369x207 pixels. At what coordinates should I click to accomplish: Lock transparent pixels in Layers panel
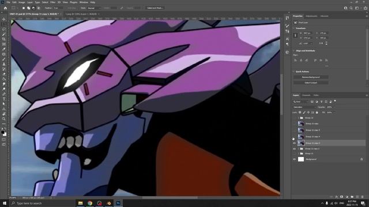tap(300, 113)
